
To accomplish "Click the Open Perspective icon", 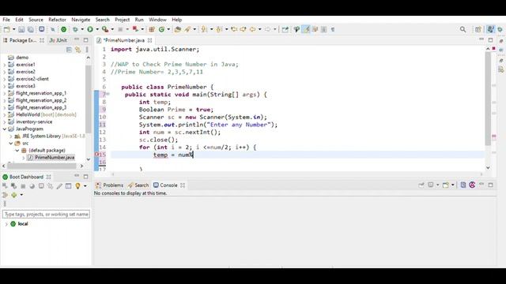I will point(478,29).
